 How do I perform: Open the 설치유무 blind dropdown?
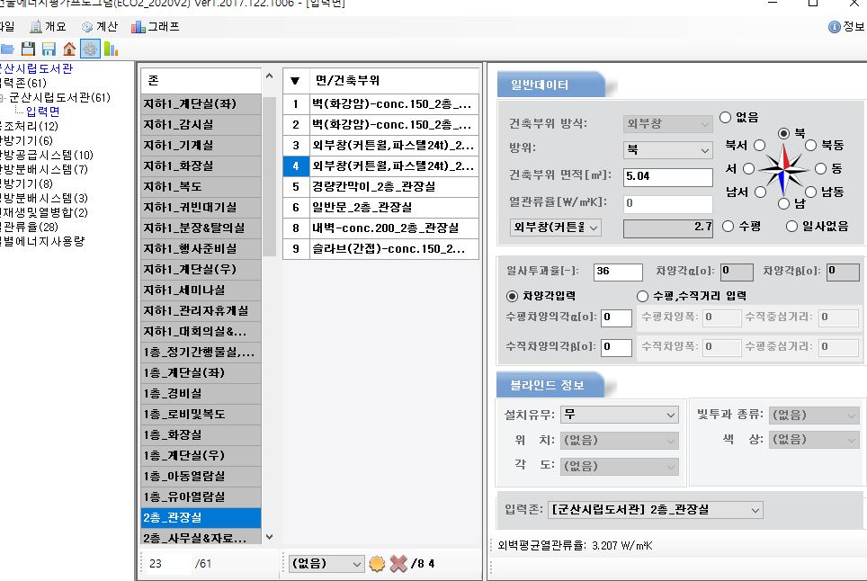pos(619,415)
